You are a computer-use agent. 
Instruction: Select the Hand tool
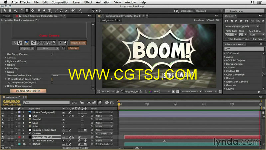[10, 11]
